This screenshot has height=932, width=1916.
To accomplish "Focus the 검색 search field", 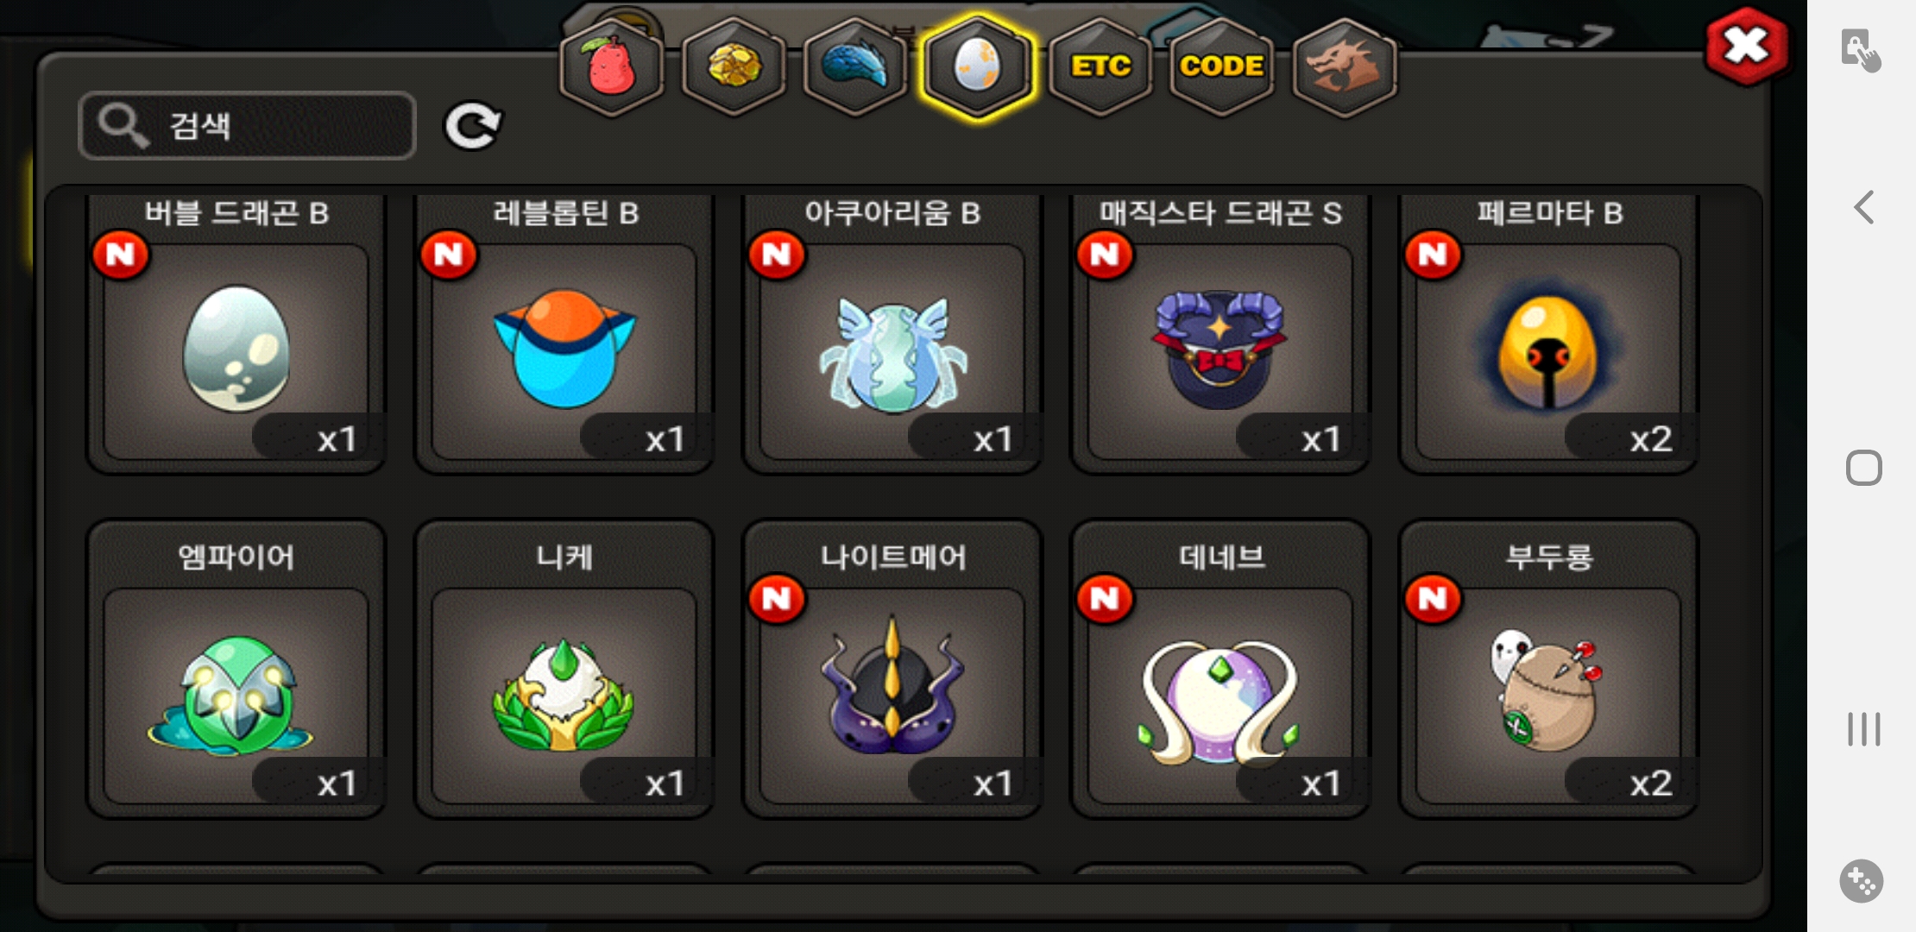I will [x=248, y=126].
